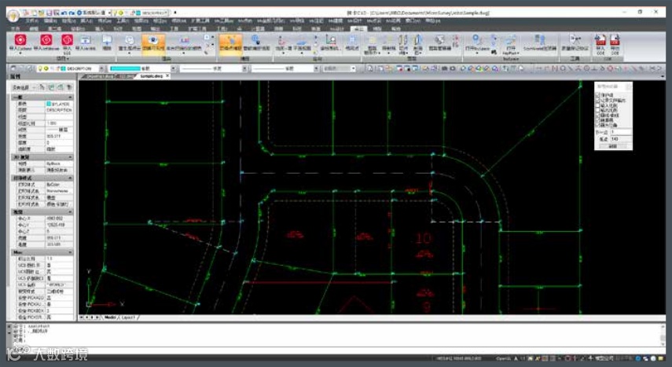Click the Export COE red document icon
Viewport: 672px width, 367px height.
pyautogui.click(x=615, y=41)
